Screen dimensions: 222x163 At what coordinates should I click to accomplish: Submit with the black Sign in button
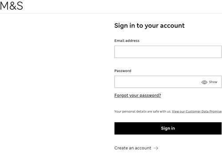click(168, 128)
